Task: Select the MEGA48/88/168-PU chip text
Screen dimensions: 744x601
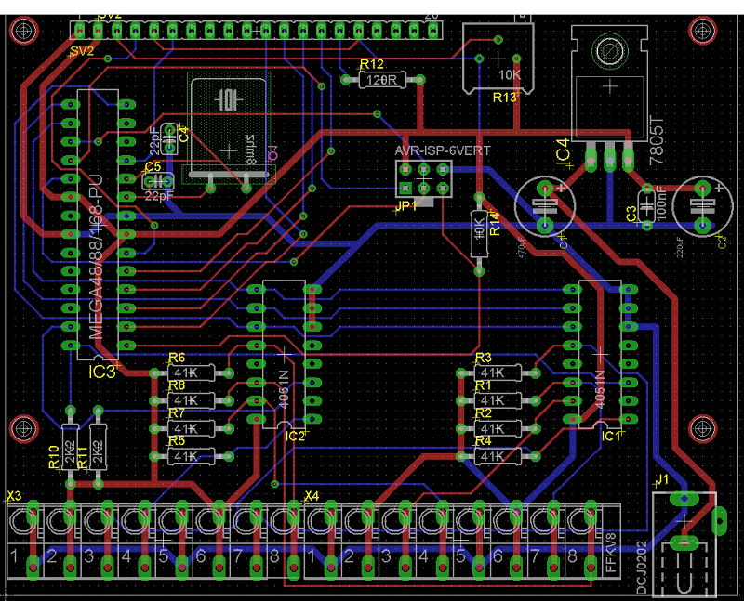Action: [96, 256]
